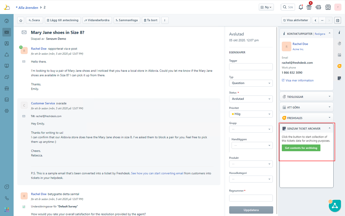345x216 pixels.
Task: Click into the Regnummer input field
Action: coord(251,198)
